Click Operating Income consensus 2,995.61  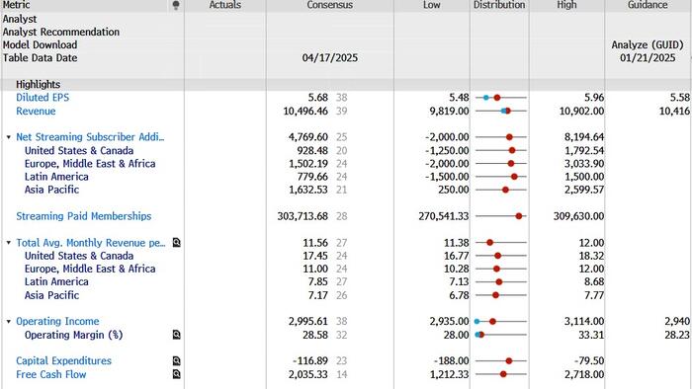coord(308,321)
